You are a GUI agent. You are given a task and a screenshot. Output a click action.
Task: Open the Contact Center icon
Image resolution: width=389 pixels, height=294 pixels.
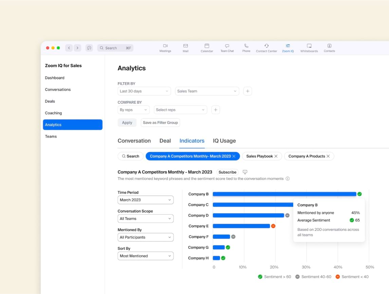pos(266,48)
